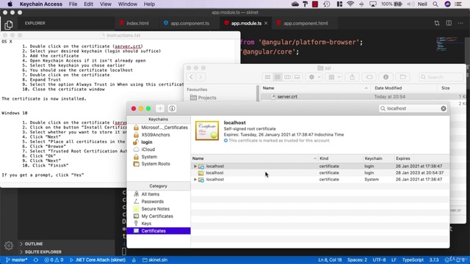Screen dimensions: 470x264
Task: Open VS Code editor more actions menu
Action: click(460, 23)
